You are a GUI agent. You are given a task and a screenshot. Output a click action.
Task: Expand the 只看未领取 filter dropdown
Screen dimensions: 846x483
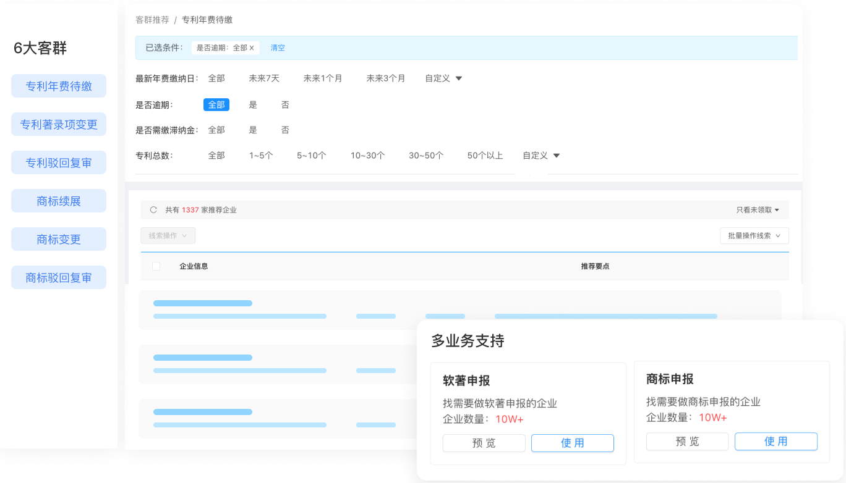coord(758,210)
